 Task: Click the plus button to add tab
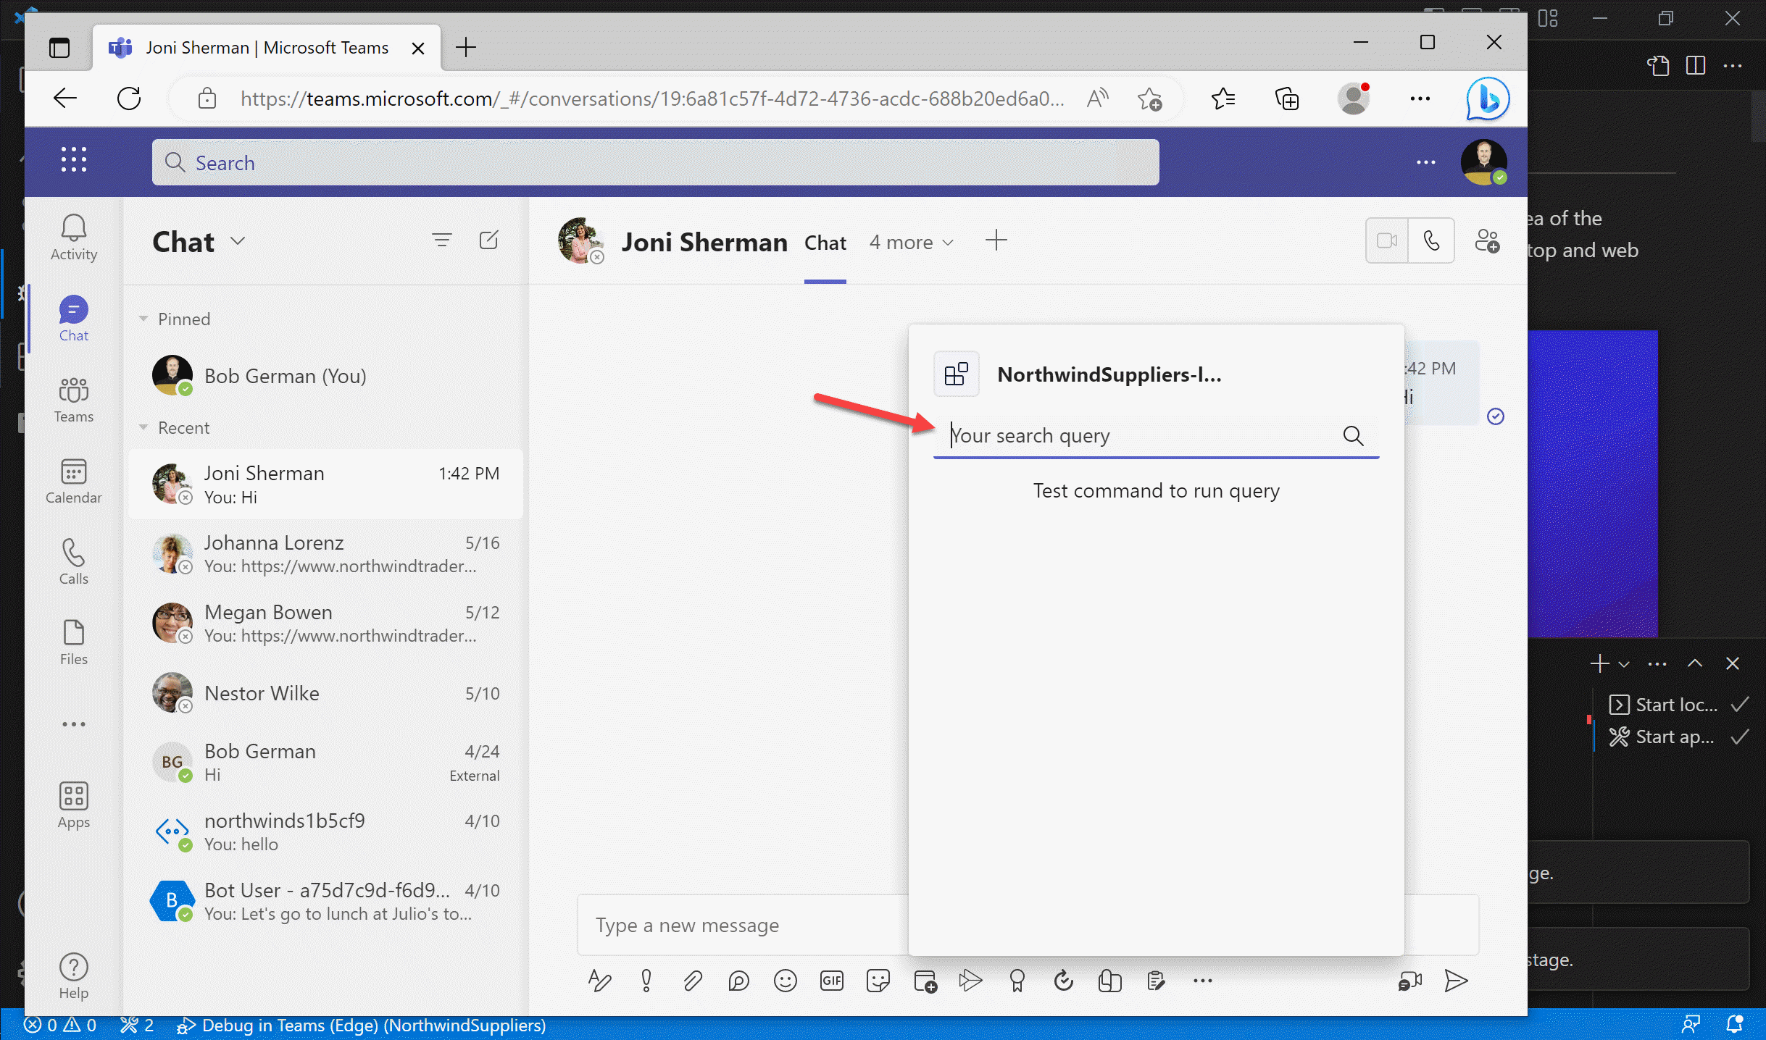click(997, 240)
